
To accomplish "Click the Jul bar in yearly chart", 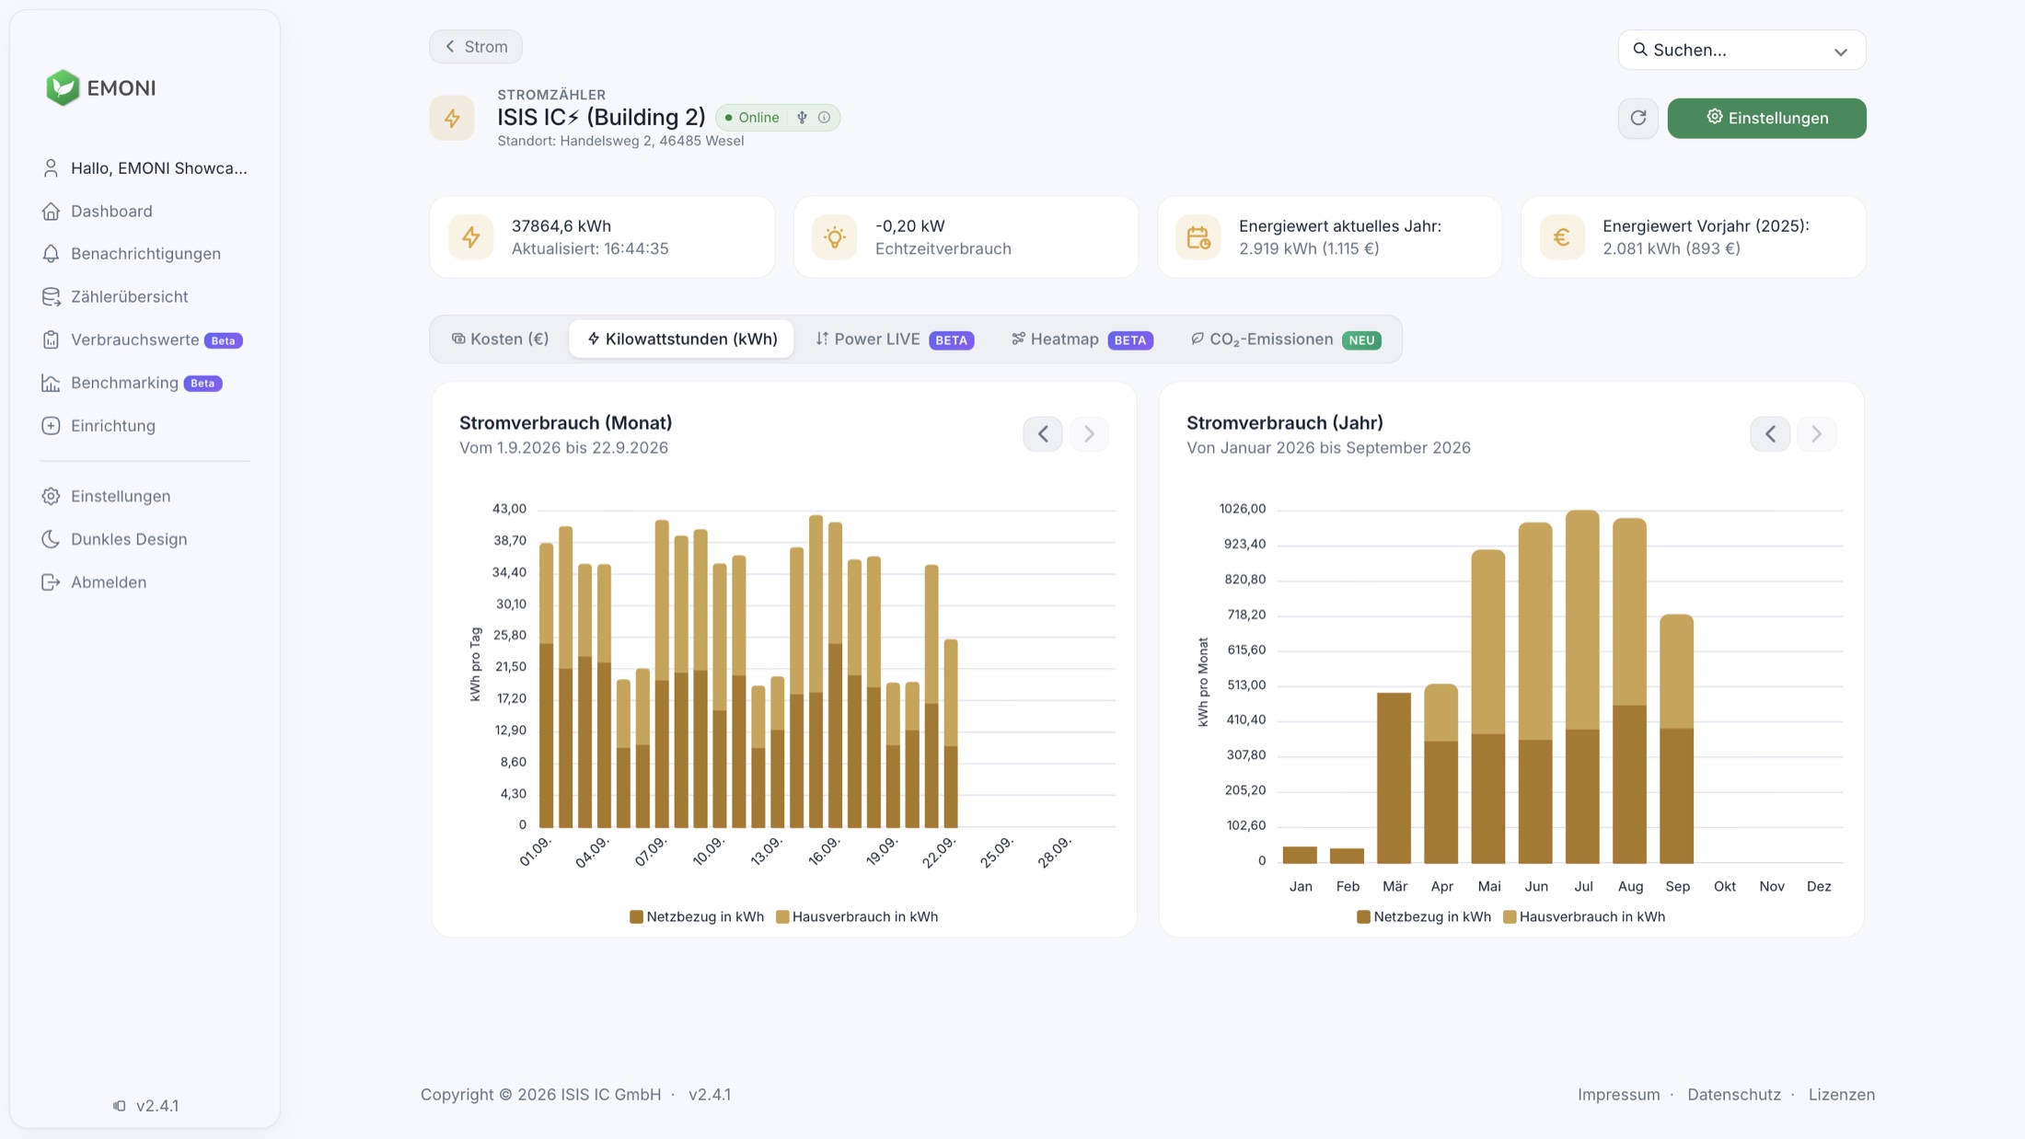I will coord(1582,686).
